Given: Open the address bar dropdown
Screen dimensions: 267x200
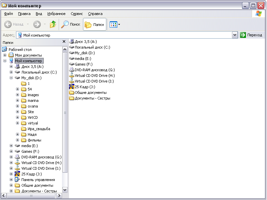Looking at the screenshot, I should click(235, 35).
